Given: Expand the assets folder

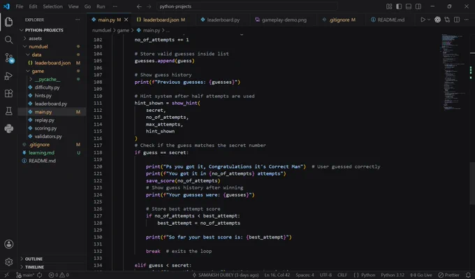Looking at the screenshot, I should [x=35, y=38].
